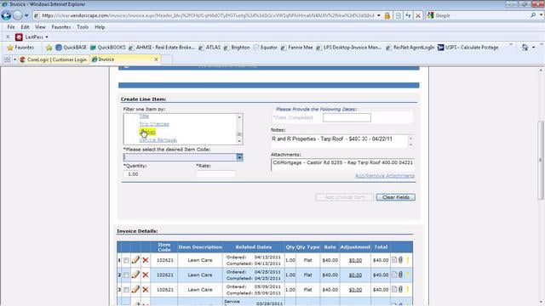This screenshot has height=306, width=545.
Task: Stop loading with the red X icon
Action: click(x=418, y=15)
